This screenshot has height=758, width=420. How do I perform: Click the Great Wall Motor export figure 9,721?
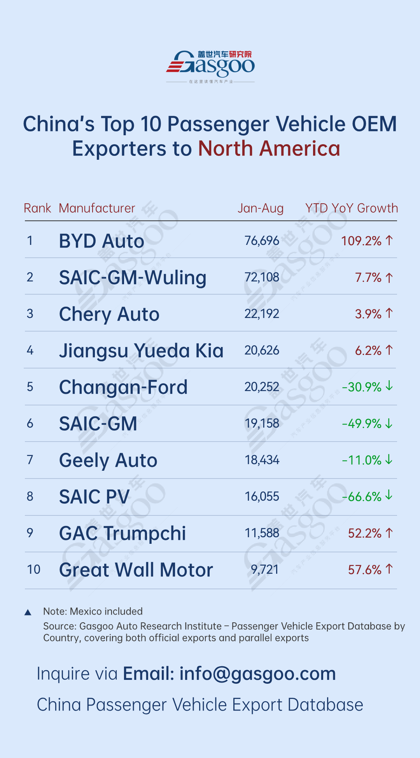click(265, 569)
